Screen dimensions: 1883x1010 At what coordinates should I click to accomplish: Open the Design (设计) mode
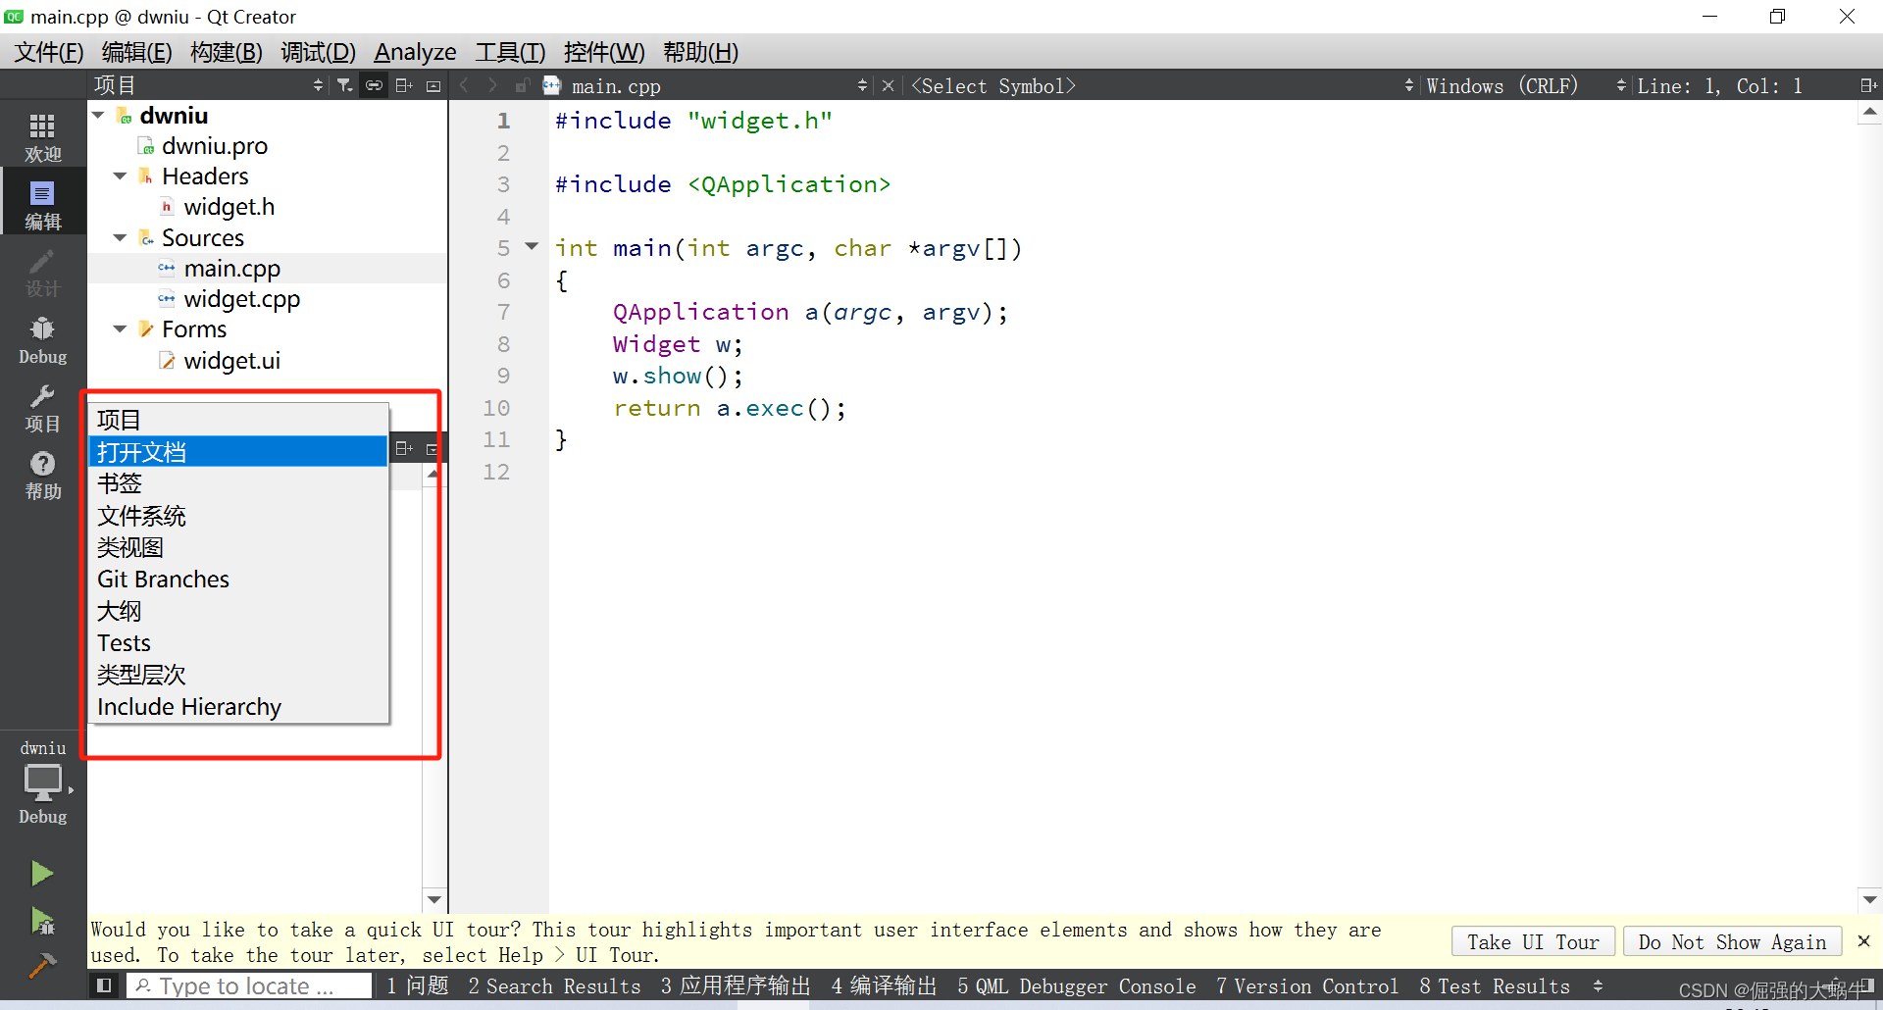tap(42, 272)
